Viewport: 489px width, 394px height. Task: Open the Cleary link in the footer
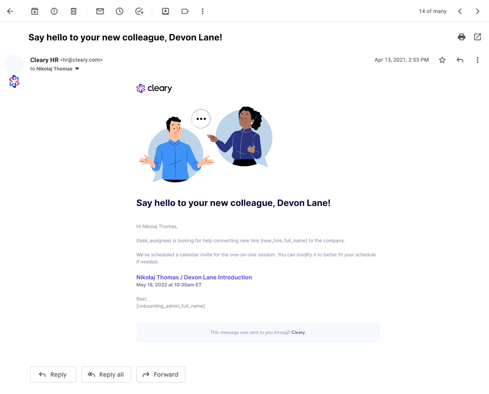298,332
